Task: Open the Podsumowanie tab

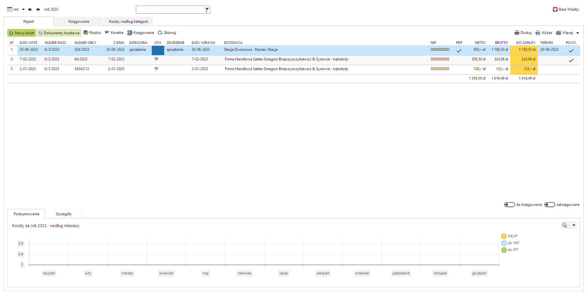Action: tap(26, 214)
